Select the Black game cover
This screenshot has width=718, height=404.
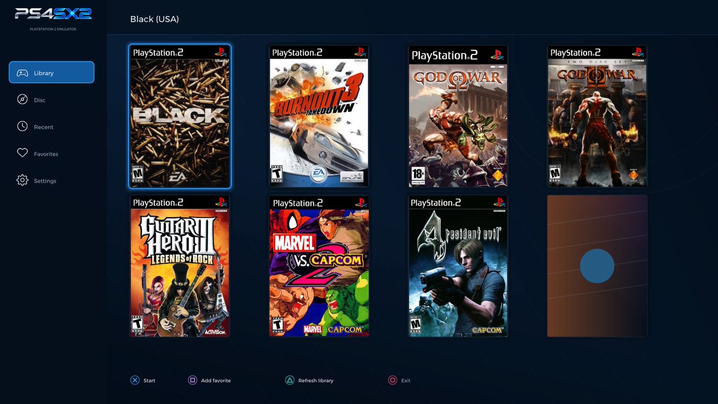(x=180, y=116)
